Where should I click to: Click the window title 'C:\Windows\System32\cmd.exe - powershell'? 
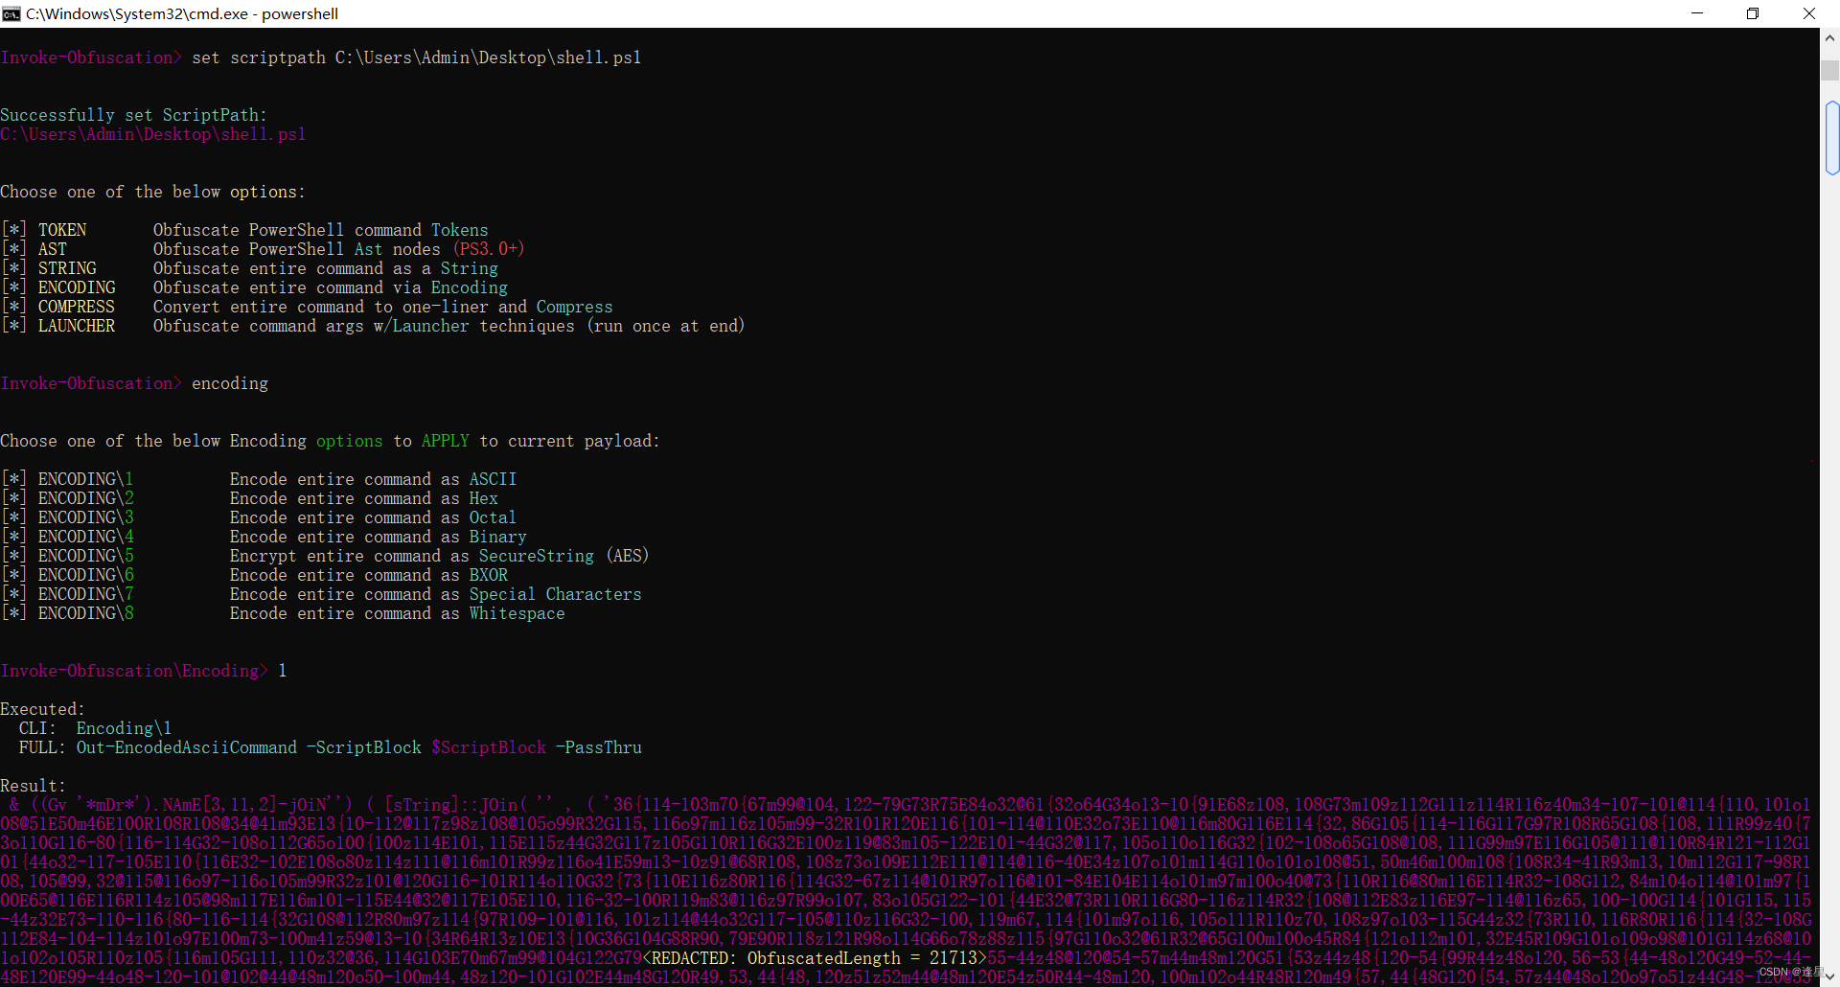coord(182,13)
